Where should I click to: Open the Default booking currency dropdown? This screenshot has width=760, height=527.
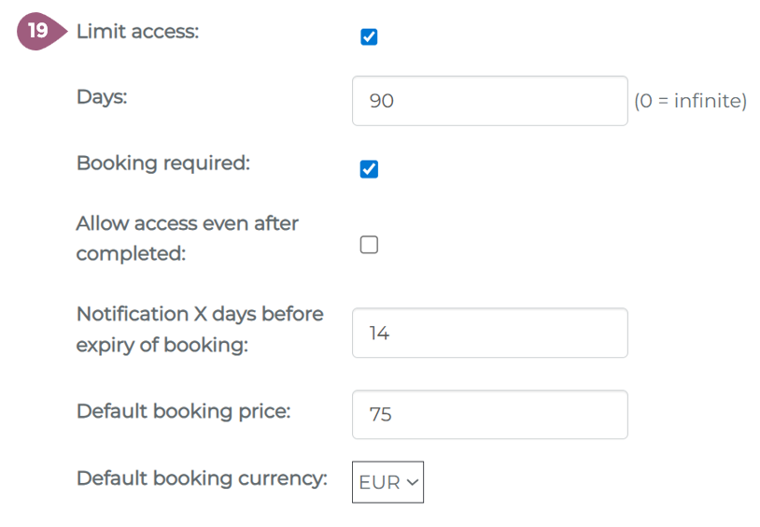(387, 482)
